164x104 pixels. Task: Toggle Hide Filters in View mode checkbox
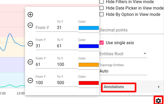tap(102, 2)
